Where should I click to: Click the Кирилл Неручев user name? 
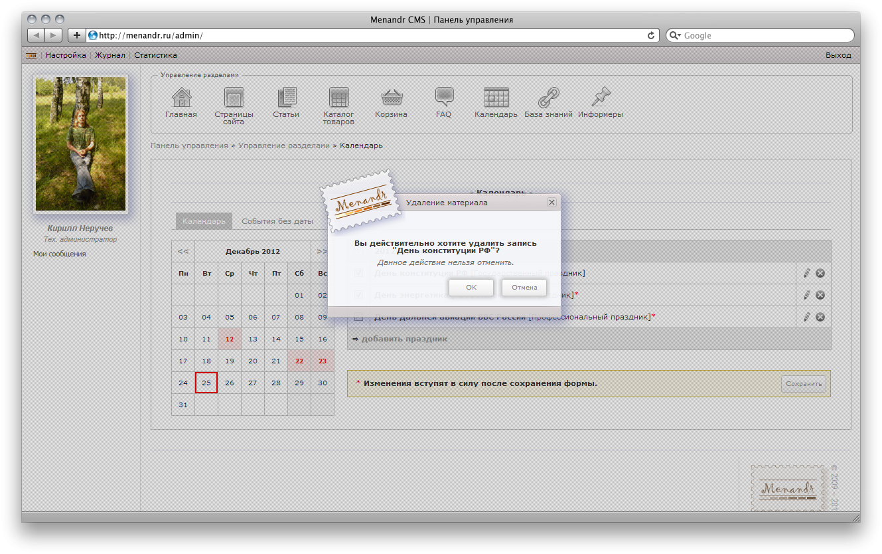click(80, 229)
